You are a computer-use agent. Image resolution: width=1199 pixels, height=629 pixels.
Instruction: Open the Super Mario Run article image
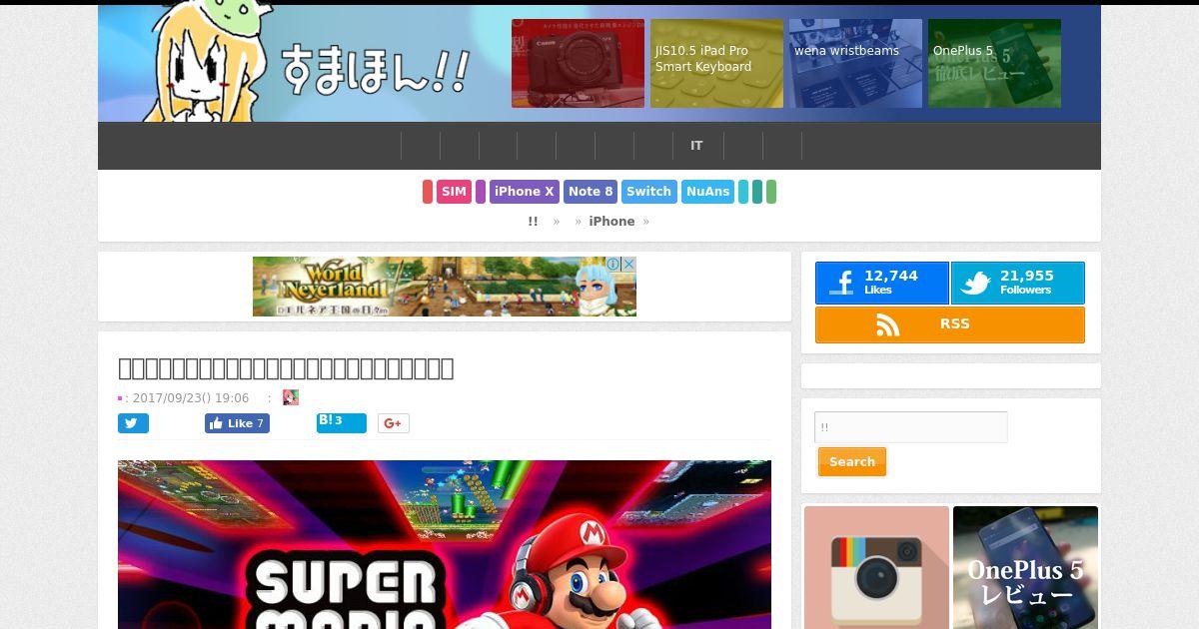pos(445,544)
